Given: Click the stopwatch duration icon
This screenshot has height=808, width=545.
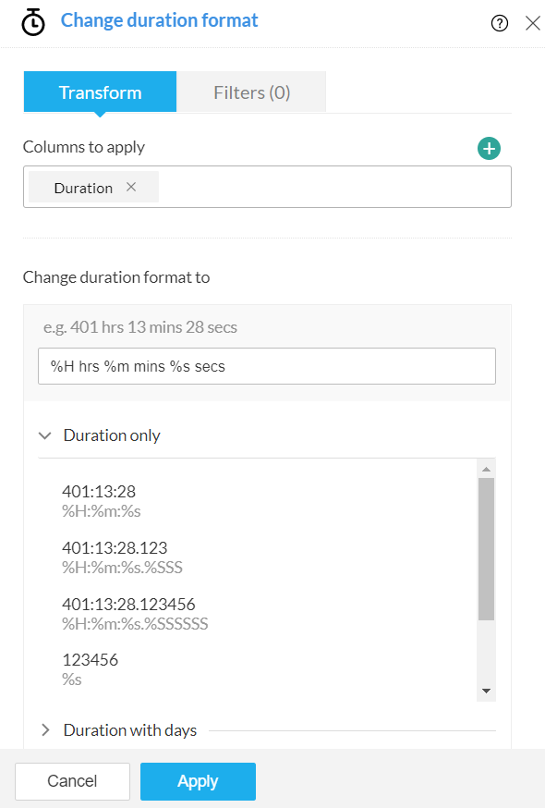Looking at the screenshot, I should click(33, 22).
